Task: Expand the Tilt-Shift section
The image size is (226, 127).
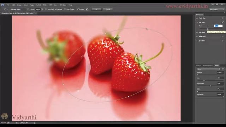Action: [197, 32]
